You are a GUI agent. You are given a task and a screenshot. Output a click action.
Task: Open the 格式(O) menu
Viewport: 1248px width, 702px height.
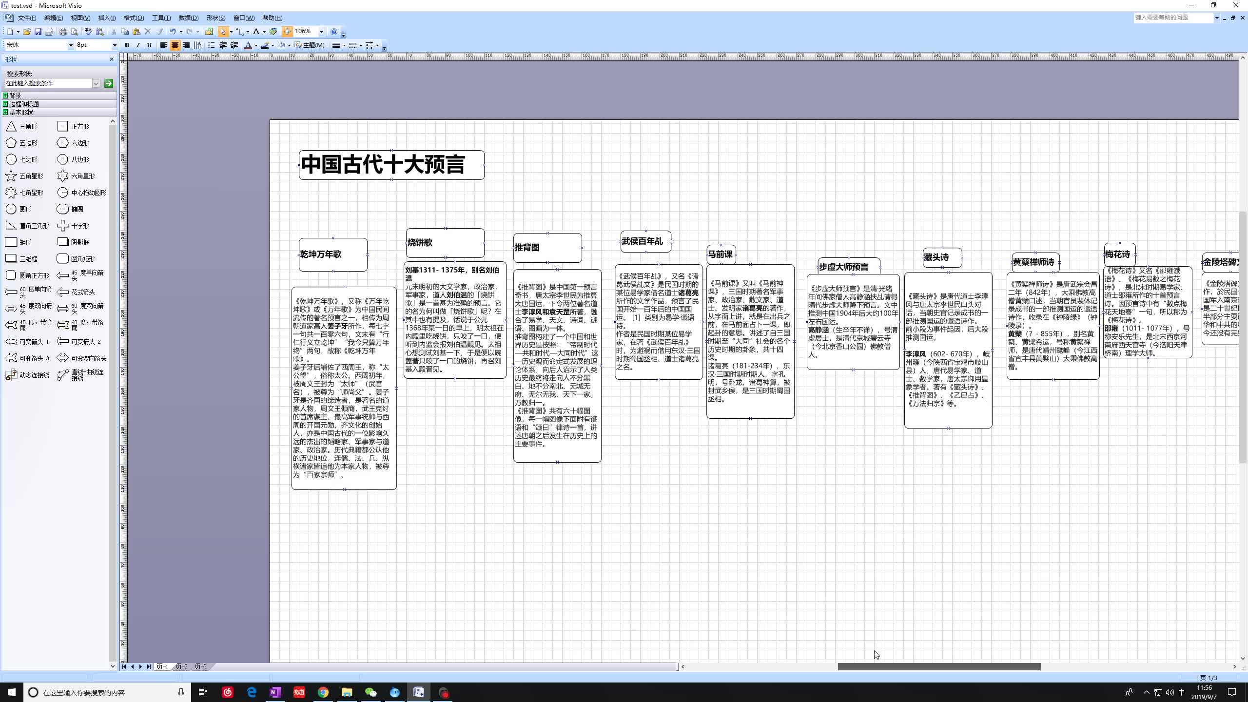(x=134, y=18)
